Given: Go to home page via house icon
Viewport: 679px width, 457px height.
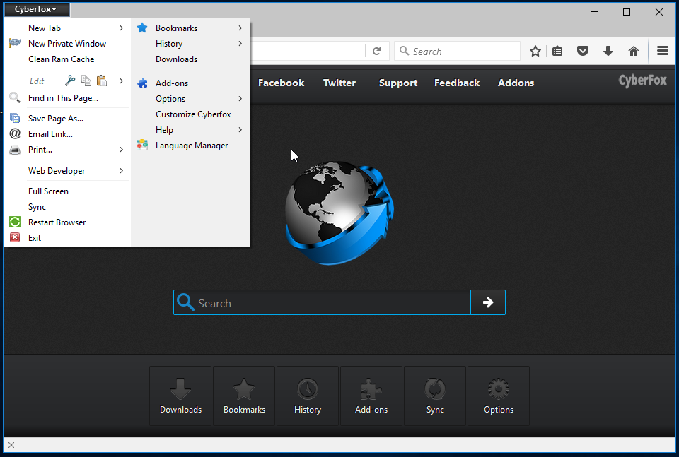Looking at the screenshot, I should [x=634, y=52].
